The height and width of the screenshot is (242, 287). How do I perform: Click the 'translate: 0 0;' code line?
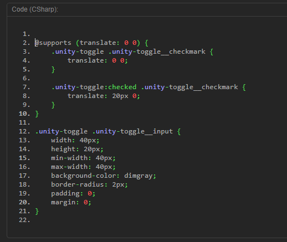pyautogui.click(x=98, y=60)
